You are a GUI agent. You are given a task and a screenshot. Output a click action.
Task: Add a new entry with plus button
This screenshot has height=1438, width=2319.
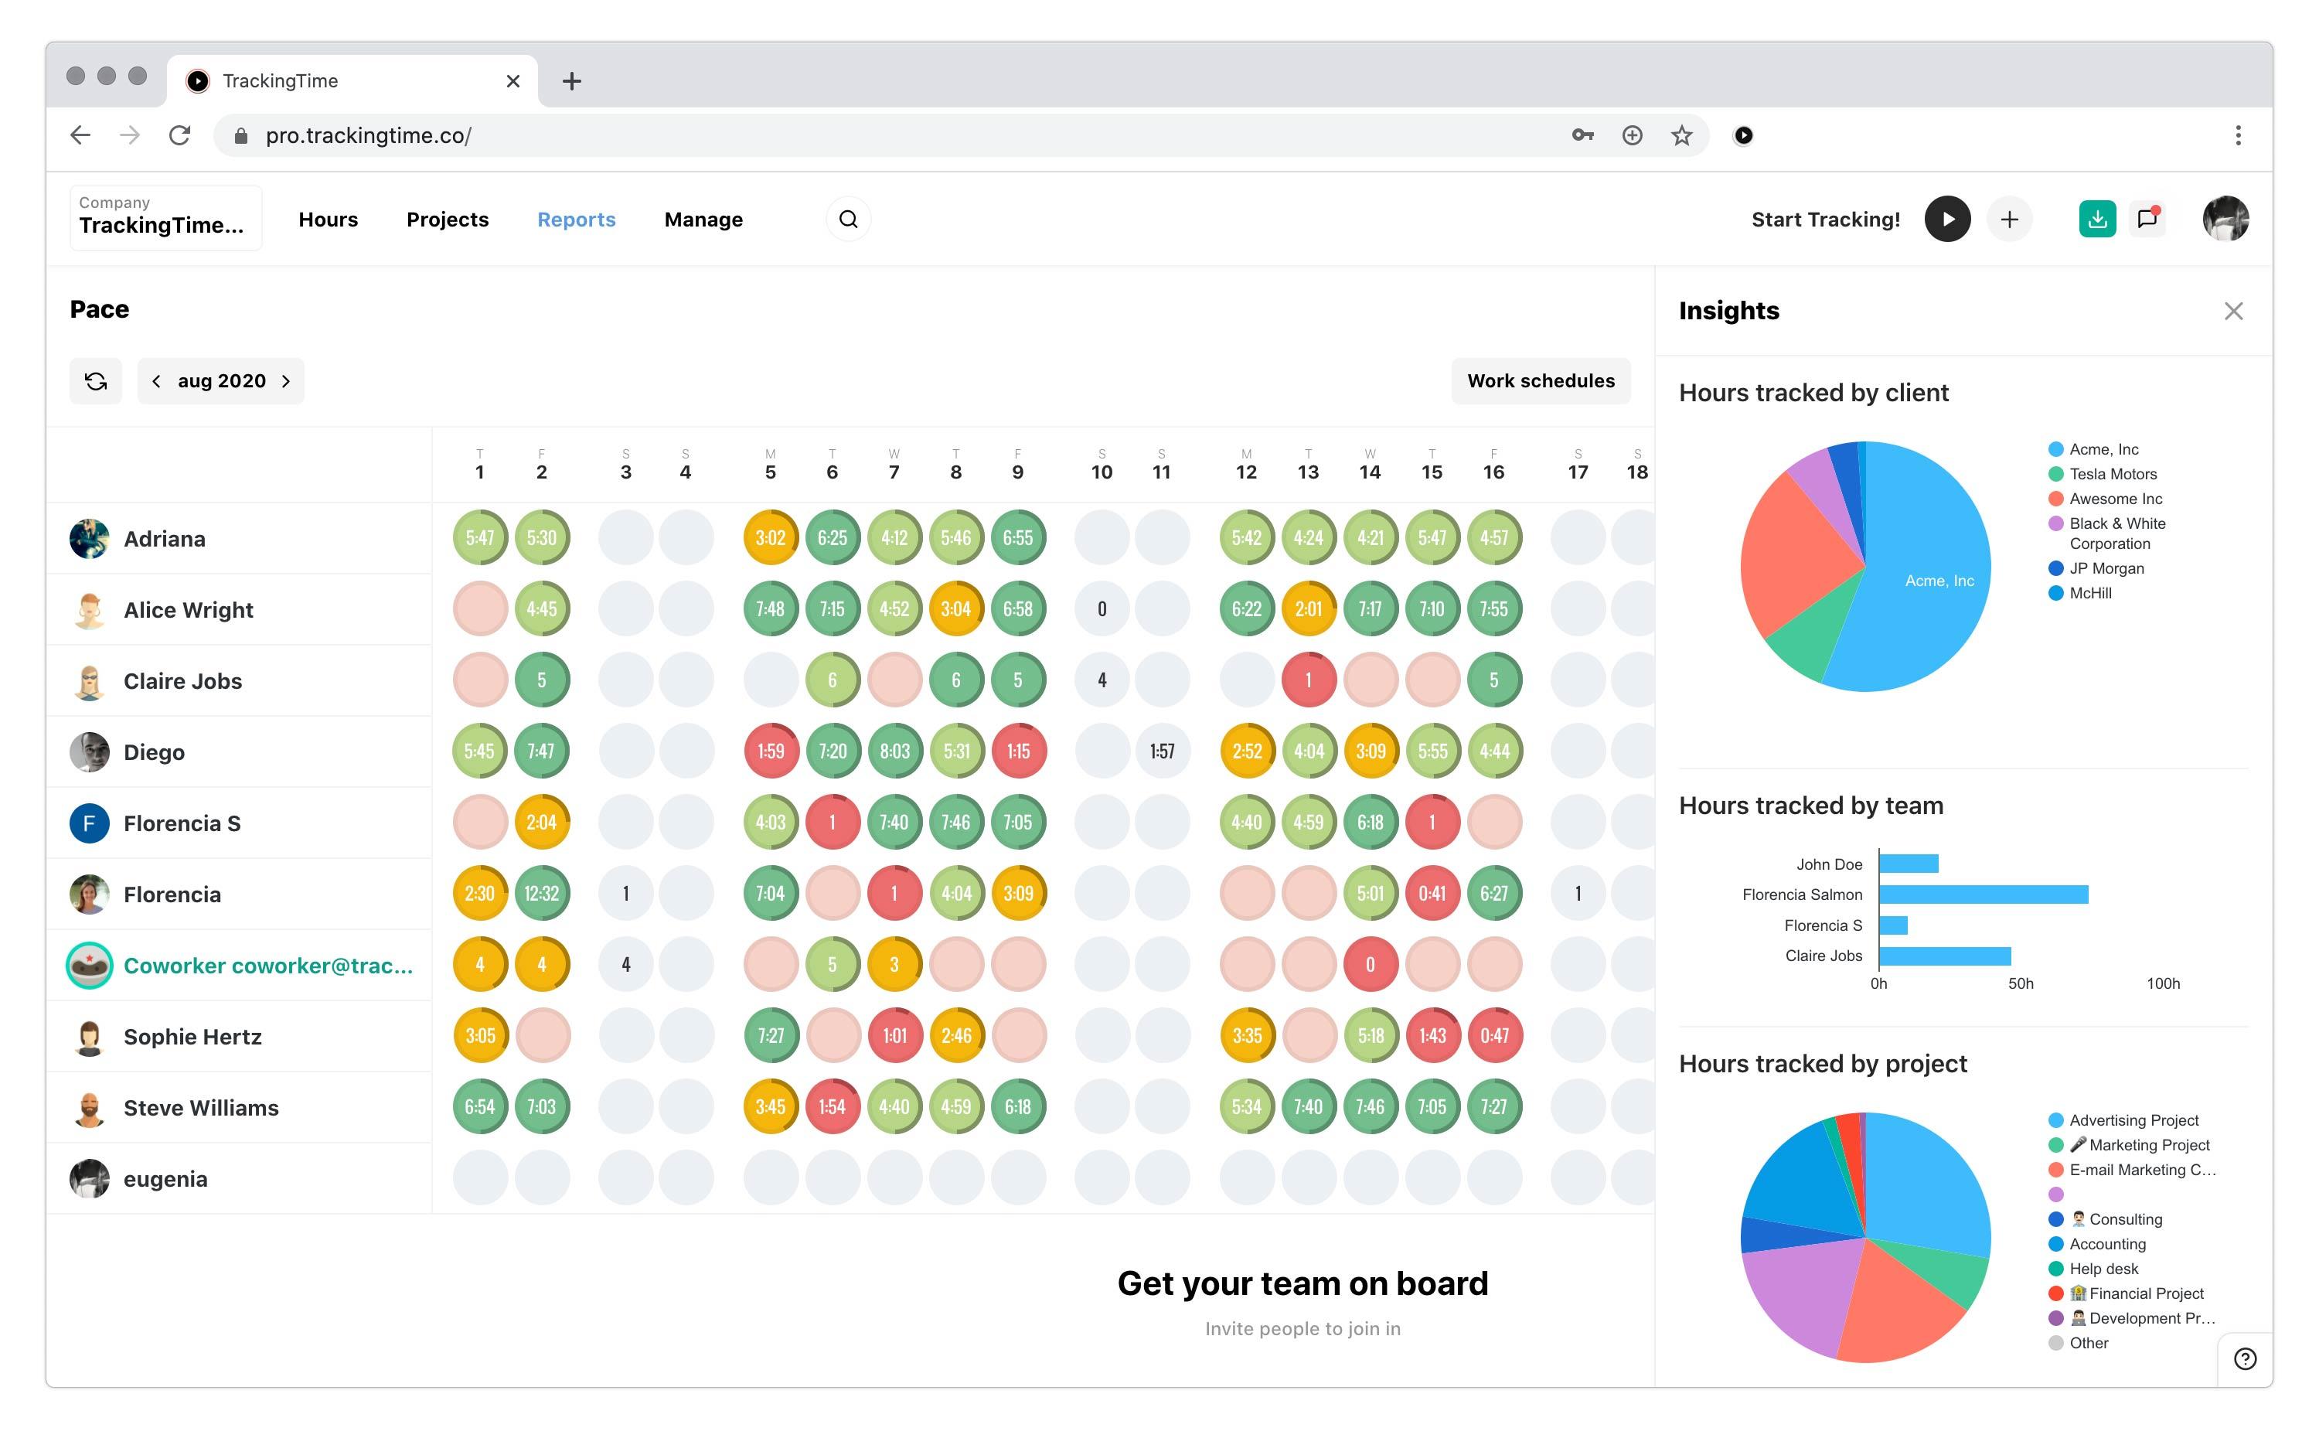[x=2009, y=220]
